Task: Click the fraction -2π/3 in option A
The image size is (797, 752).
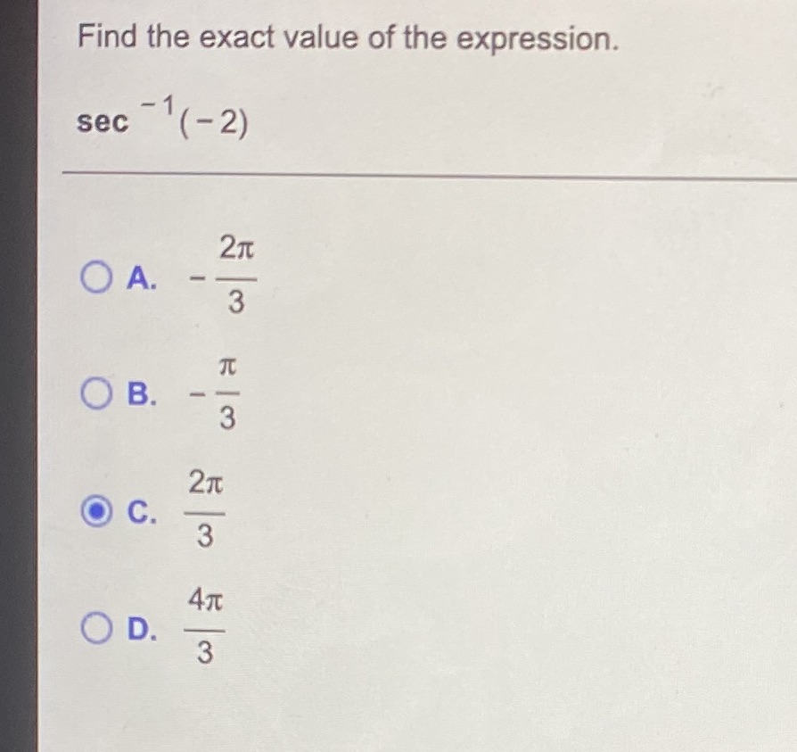Action: [225, 278]
